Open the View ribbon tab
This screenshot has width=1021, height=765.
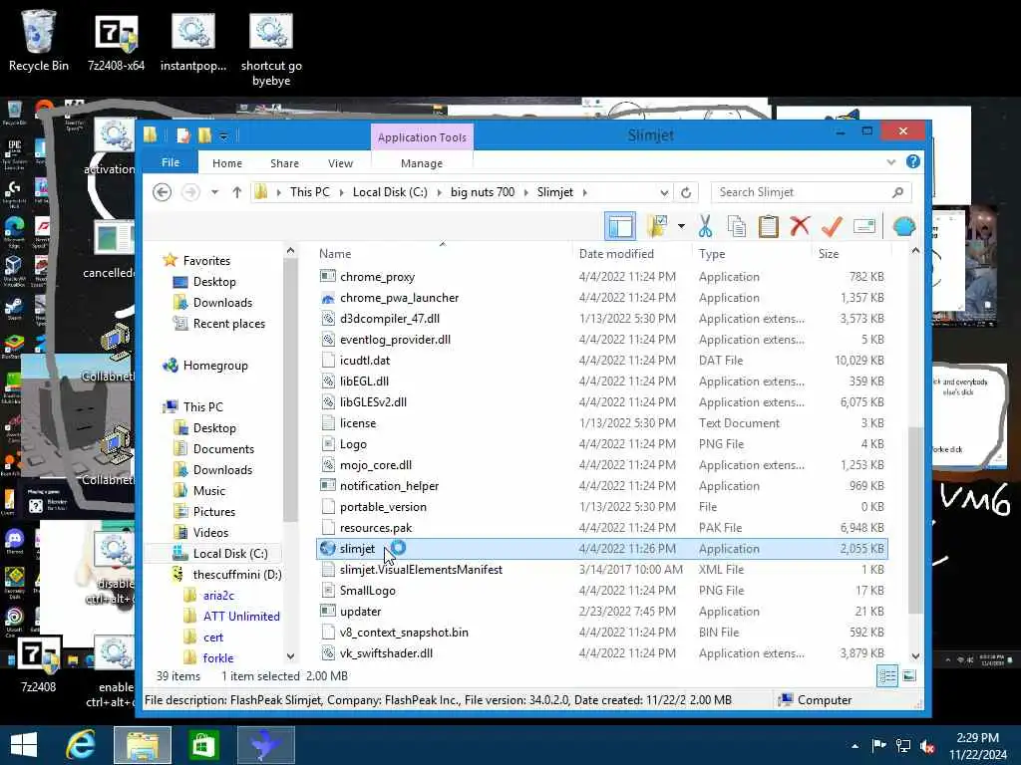coord(341,163)
